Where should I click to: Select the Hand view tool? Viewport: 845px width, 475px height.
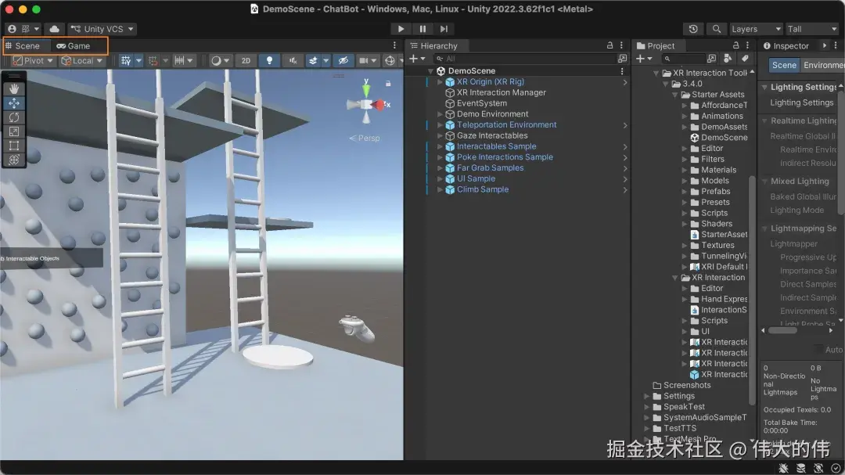(14, 88)
